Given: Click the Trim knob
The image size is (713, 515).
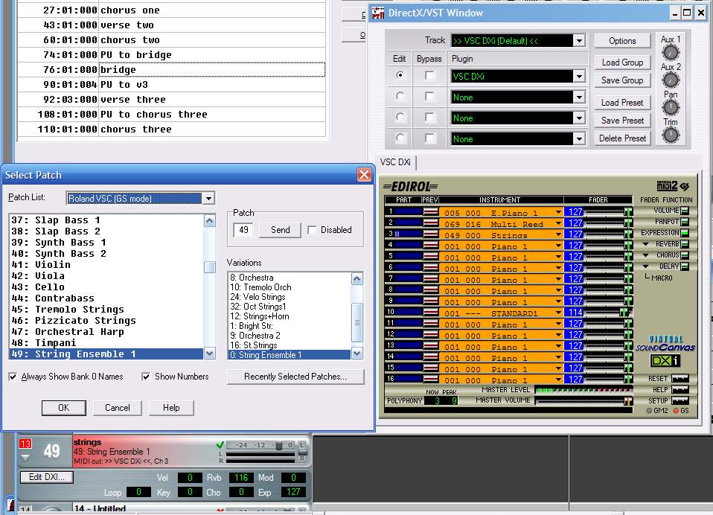Looking at the screenshot, I should [x=671, y=135].
